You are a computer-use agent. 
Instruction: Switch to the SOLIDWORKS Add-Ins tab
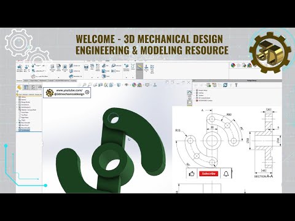tap(62, 81)
